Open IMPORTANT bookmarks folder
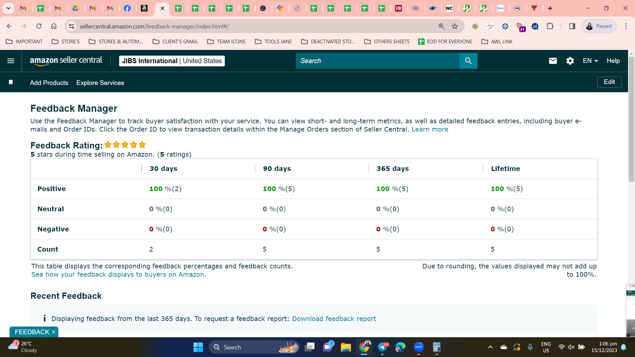635x357 pixels. [x=24, y=42]
